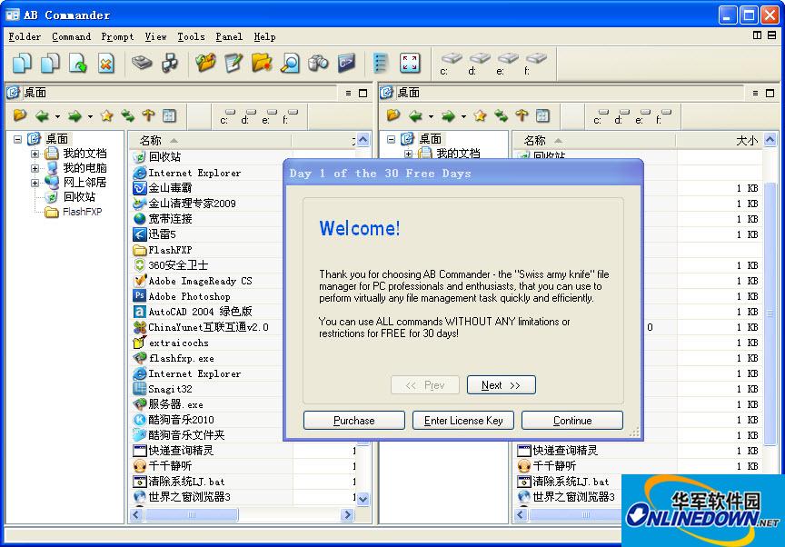The height and width of the screenshot is (547, 785).
Task: Maximize the left panel
Action: pos(363,93)
